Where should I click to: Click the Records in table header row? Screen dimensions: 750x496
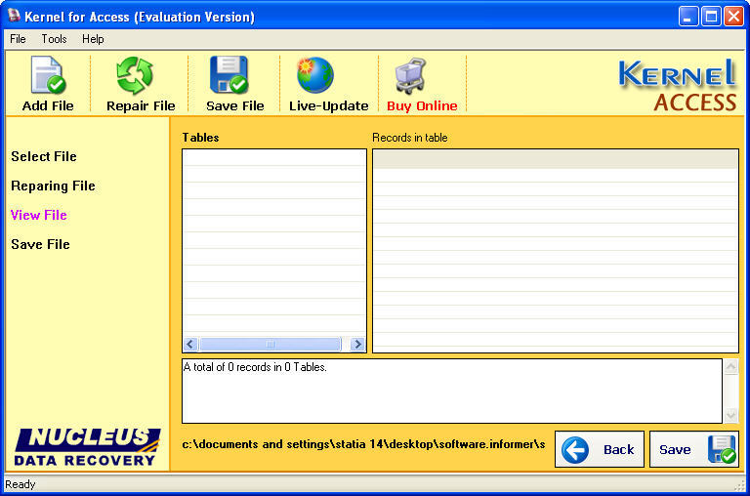point(556,159)
